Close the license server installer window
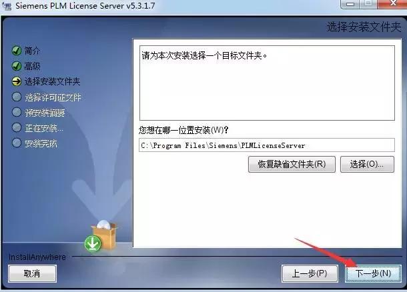The width and height of the screenshot is (407, 292). tap(393, 3)
